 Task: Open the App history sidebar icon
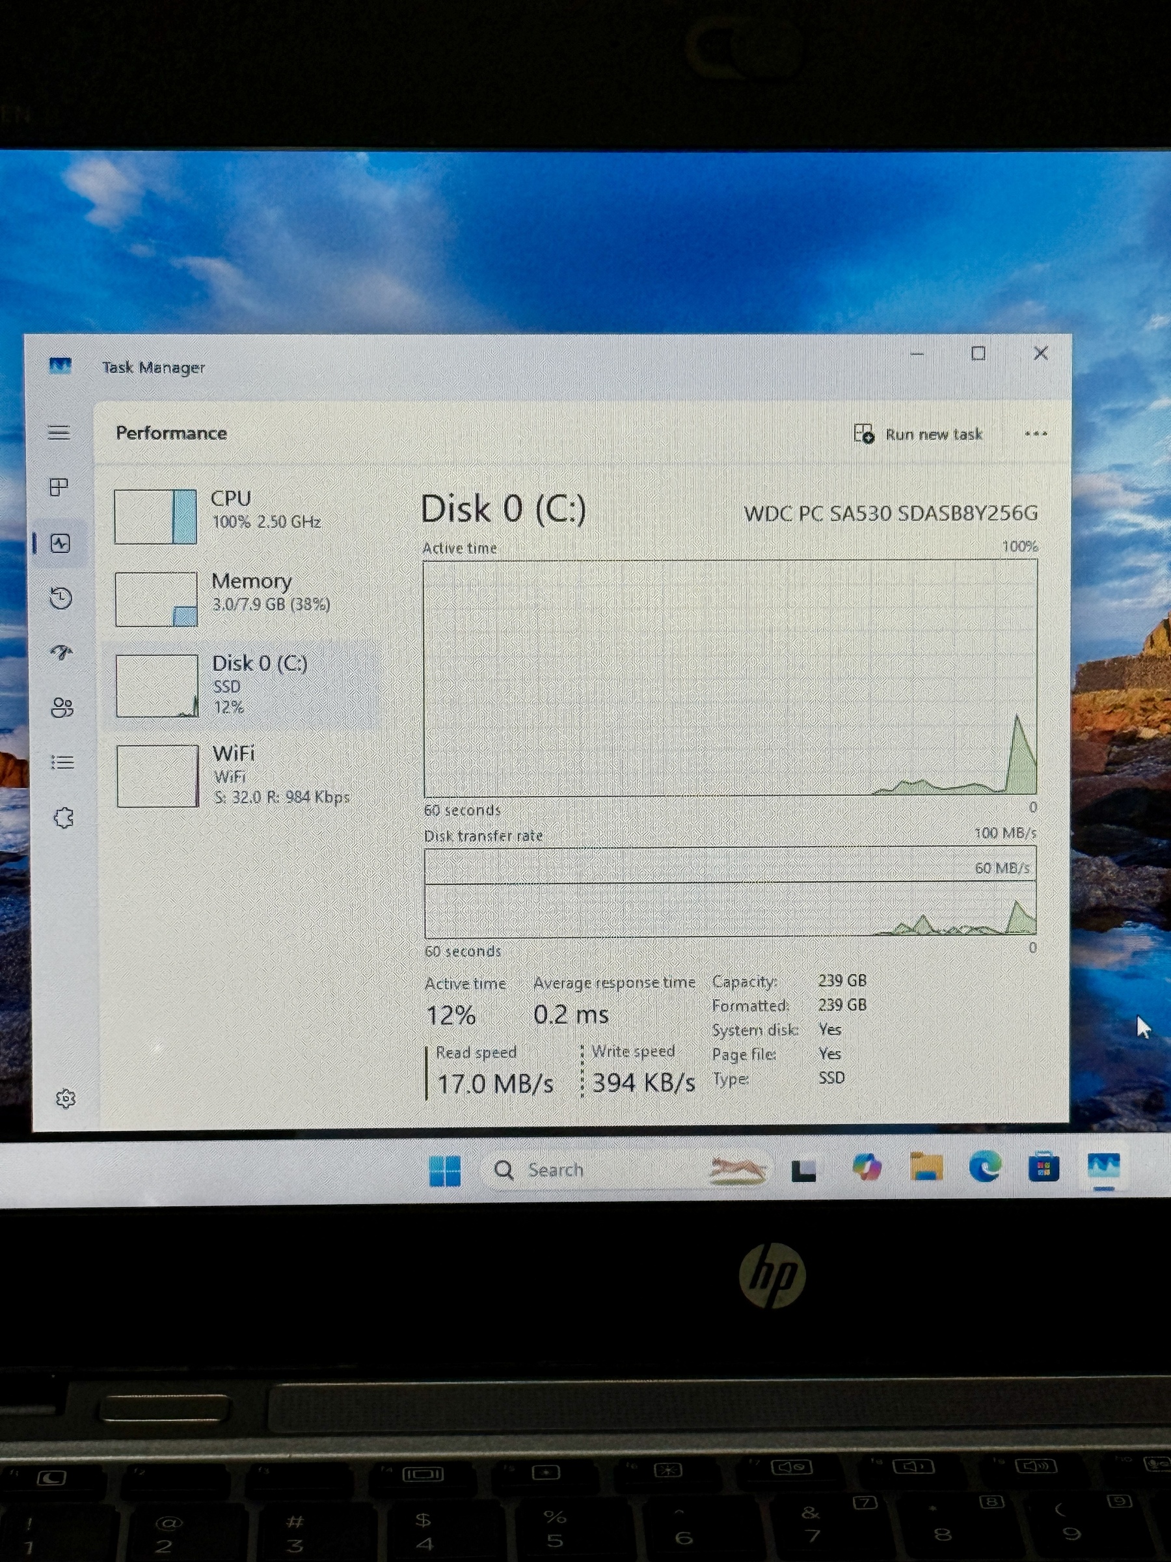click(61, 598)
